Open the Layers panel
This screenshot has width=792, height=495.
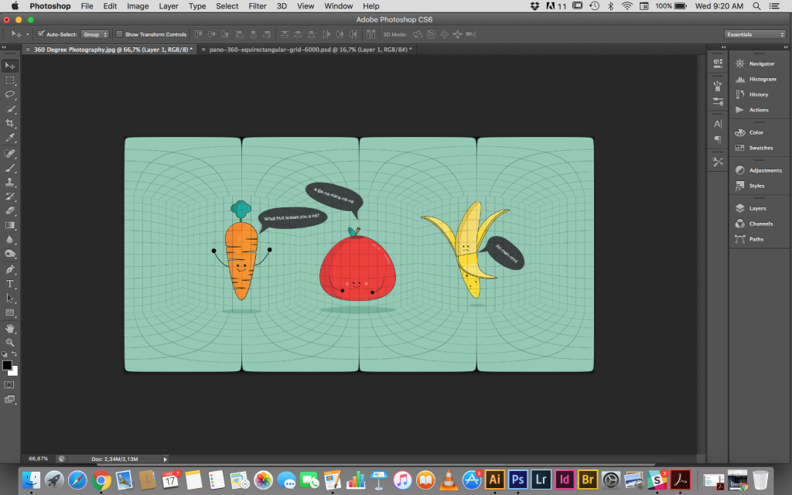tap(756, 208)
